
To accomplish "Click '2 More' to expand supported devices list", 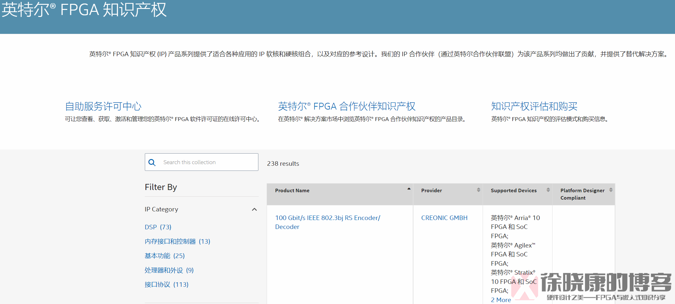I will (x=501, y=300).
